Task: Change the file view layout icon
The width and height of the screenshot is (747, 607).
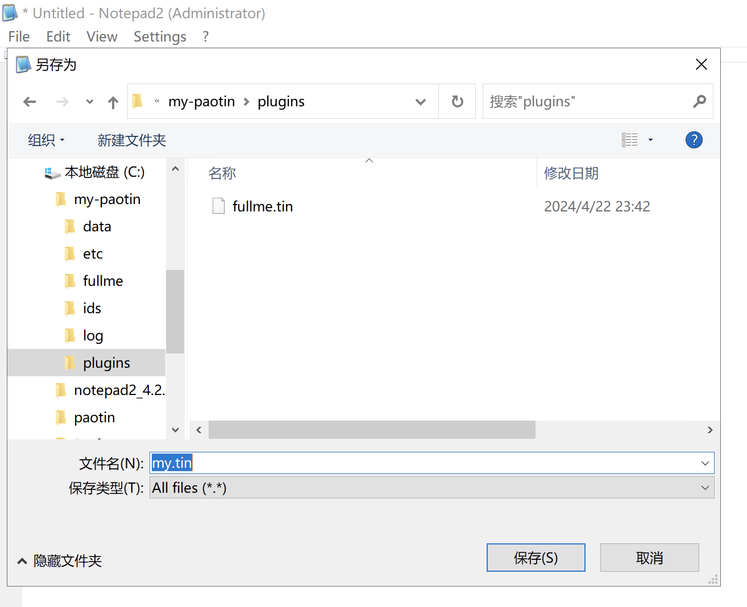Action: pyautogui.click(x=630, y=140)
